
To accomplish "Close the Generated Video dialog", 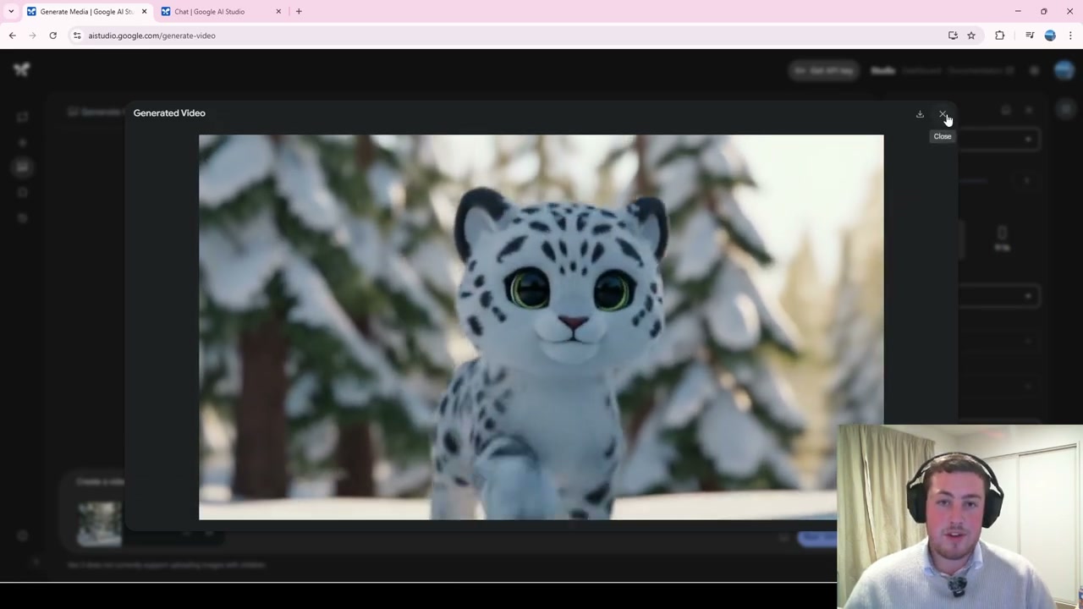I will tap(943, 113).
